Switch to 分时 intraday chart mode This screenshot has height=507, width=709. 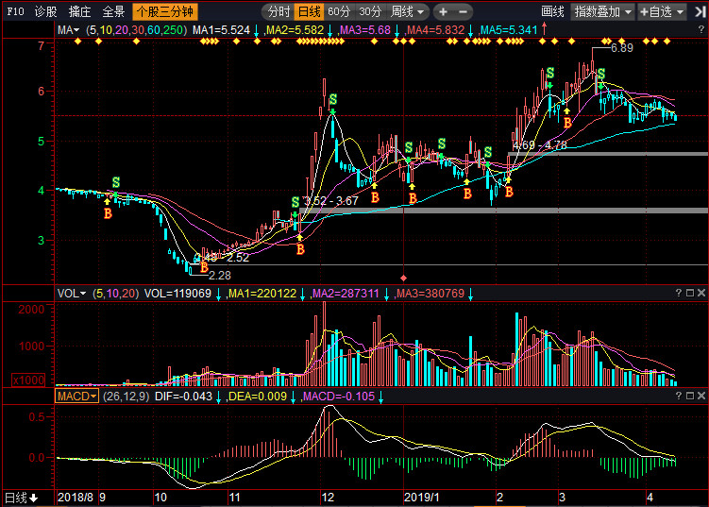[277, 12]
